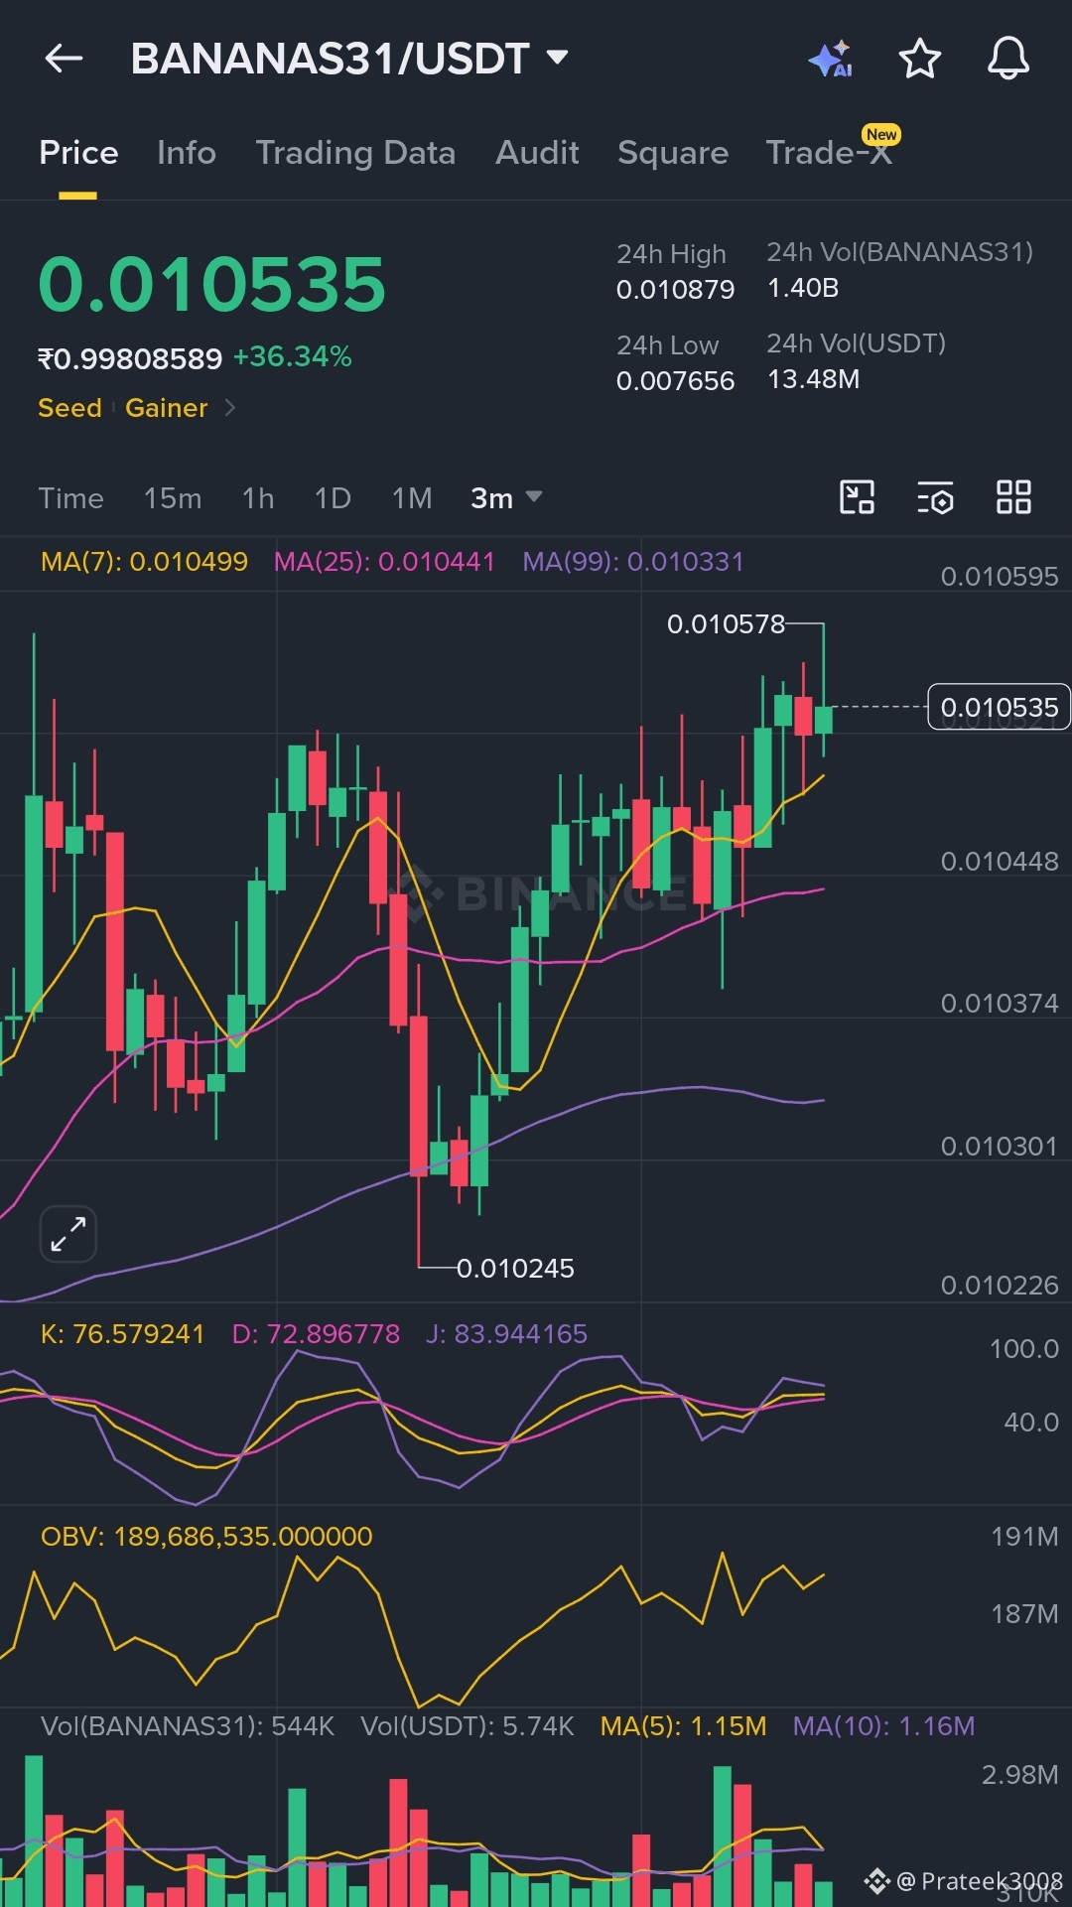Open price alert bell icon
The width and height of the screenshot is (1072, 1907).
click(1007, 58)
